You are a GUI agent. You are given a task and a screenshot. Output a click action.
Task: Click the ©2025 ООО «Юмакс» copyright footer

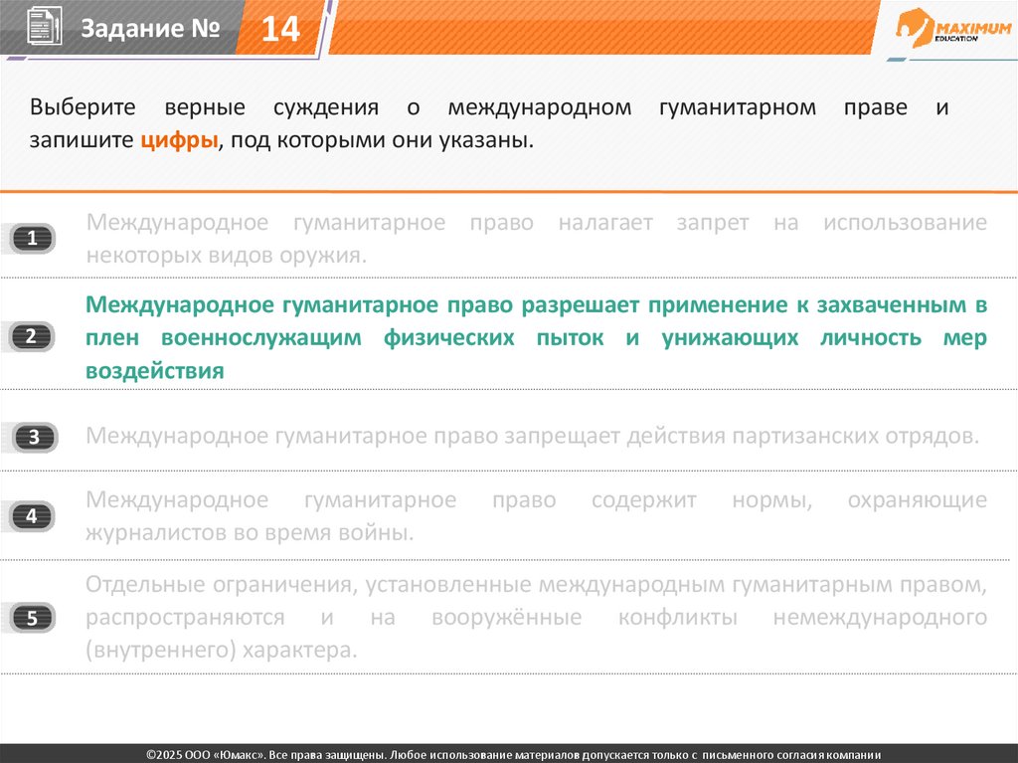click(513, 755)
